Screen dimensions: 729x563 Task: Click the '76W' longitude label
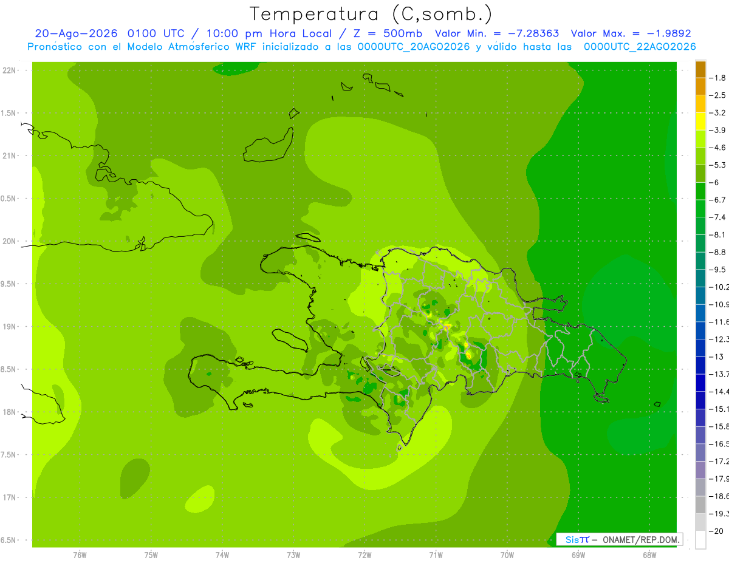80,555
